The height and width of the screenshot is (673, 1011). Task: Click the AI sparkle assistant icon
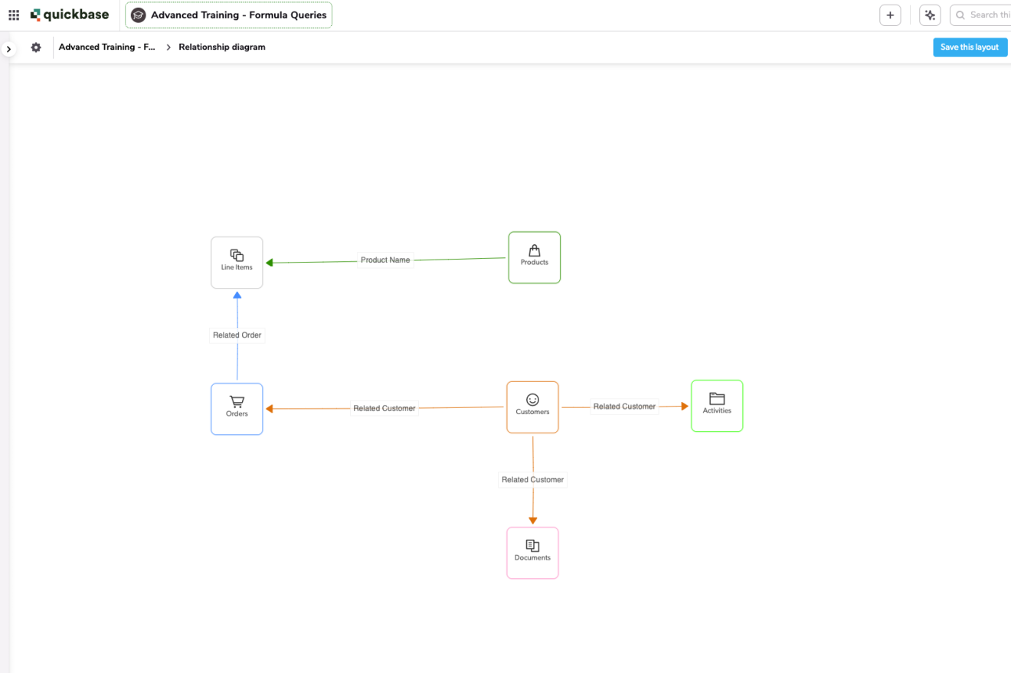(930, 15)
